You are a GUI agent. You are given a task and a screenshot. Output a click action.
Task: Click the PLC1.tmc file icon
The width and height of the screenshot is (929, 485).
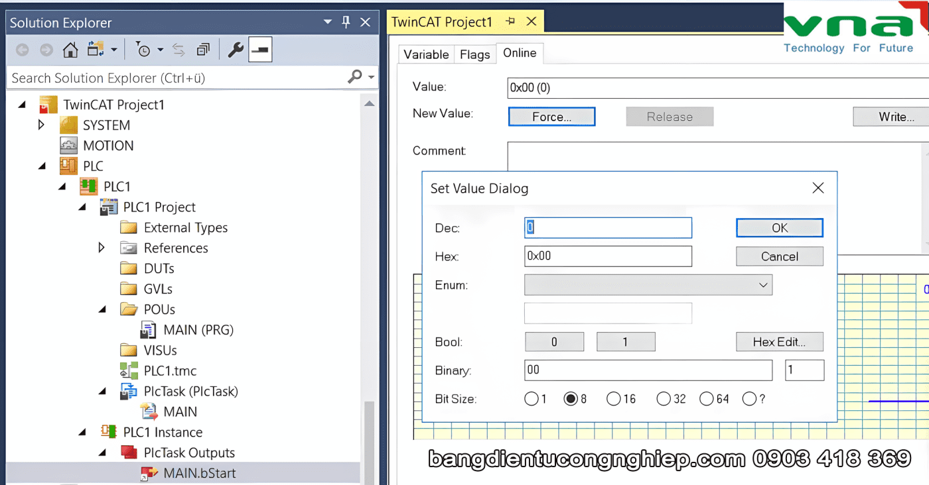(129, 371)
